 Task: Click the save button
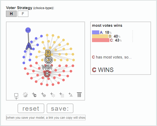60,108
